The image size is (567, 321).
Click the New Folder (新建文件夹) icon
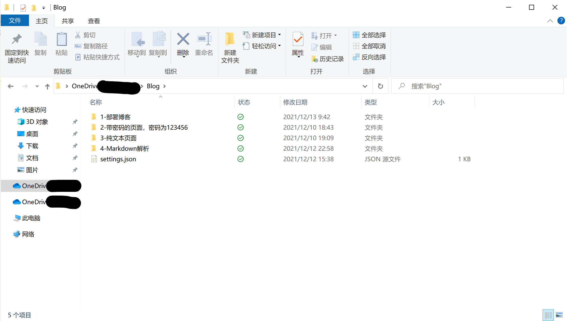(x=230, y=40)
